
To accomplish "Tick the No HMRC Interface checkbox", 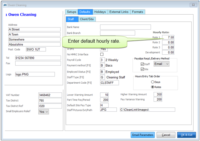I will (102, 54).
